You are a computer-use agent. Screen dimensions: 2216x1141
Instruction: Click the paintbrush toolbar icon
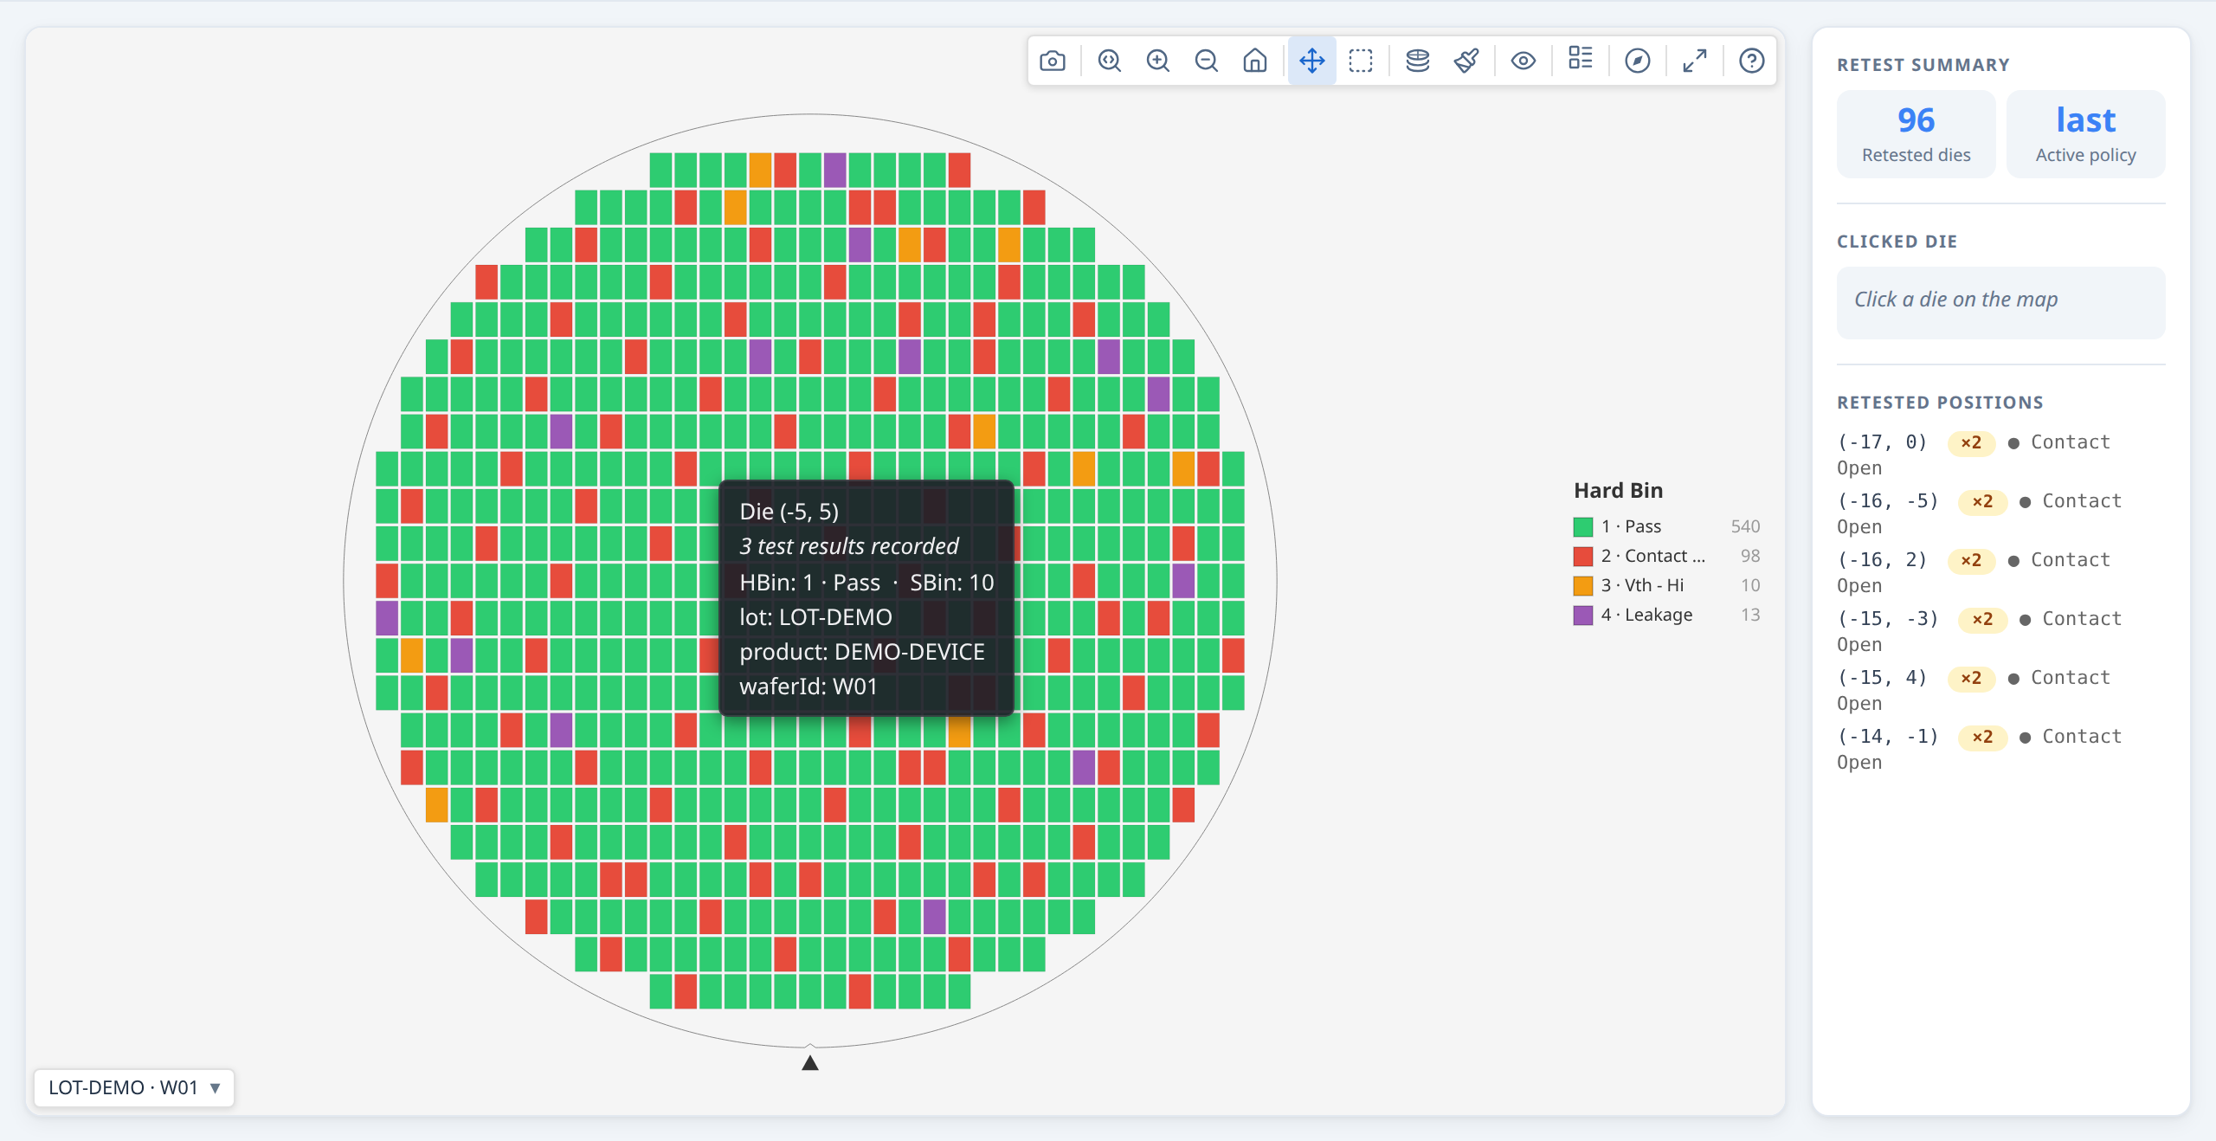pos(1466,61)
